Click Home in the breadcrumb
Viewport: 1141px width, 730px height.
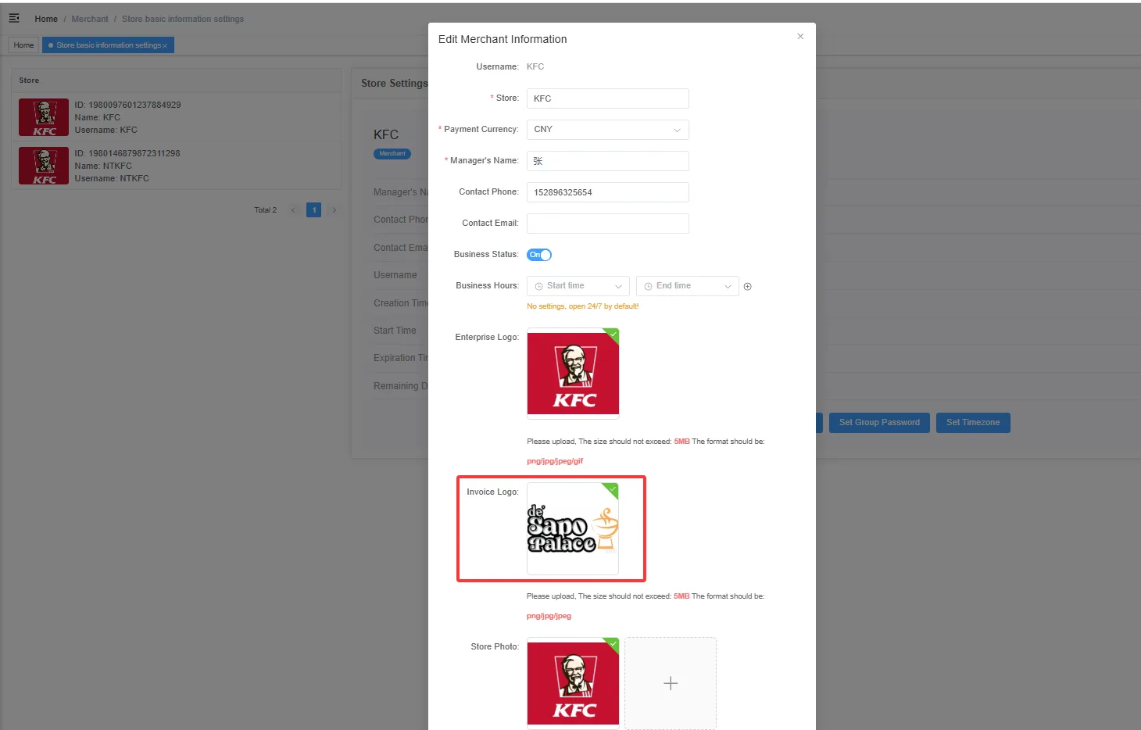[46, 19]
